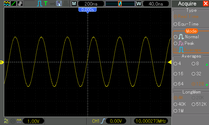Click the 0.000s trigger position marker
The height and width of the screenshot is (125, 209).
(88, 10)
